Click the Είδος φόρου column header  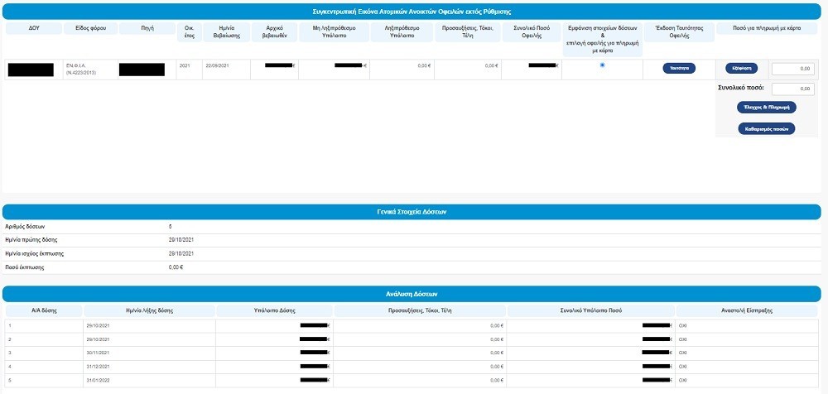(x=89, y=28)
